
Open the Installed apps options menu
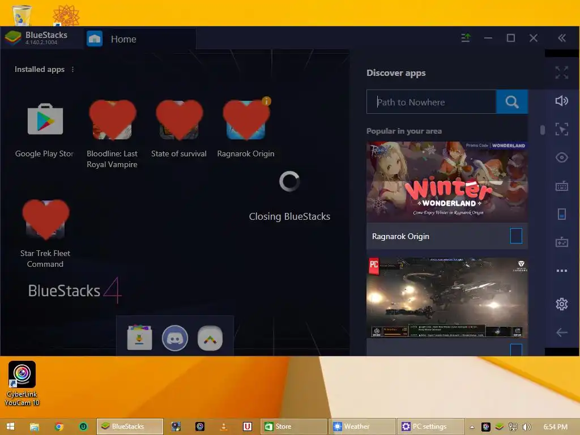tap(73, 70)
